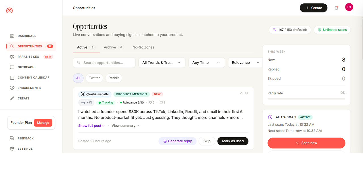This screenshot has height=178, width=363.
Task: Open the Relevance sort dropdown
Action: (246, 63)
